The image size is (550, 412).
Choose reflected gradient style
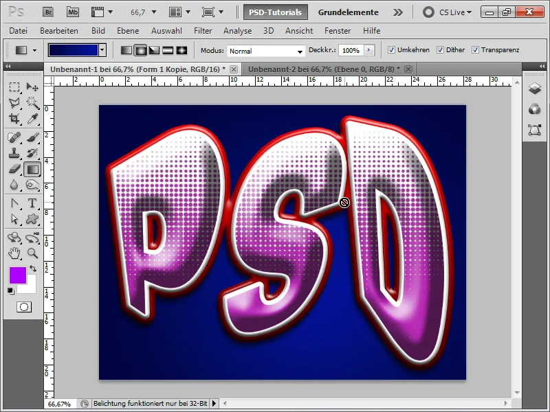tap(168, 50)
